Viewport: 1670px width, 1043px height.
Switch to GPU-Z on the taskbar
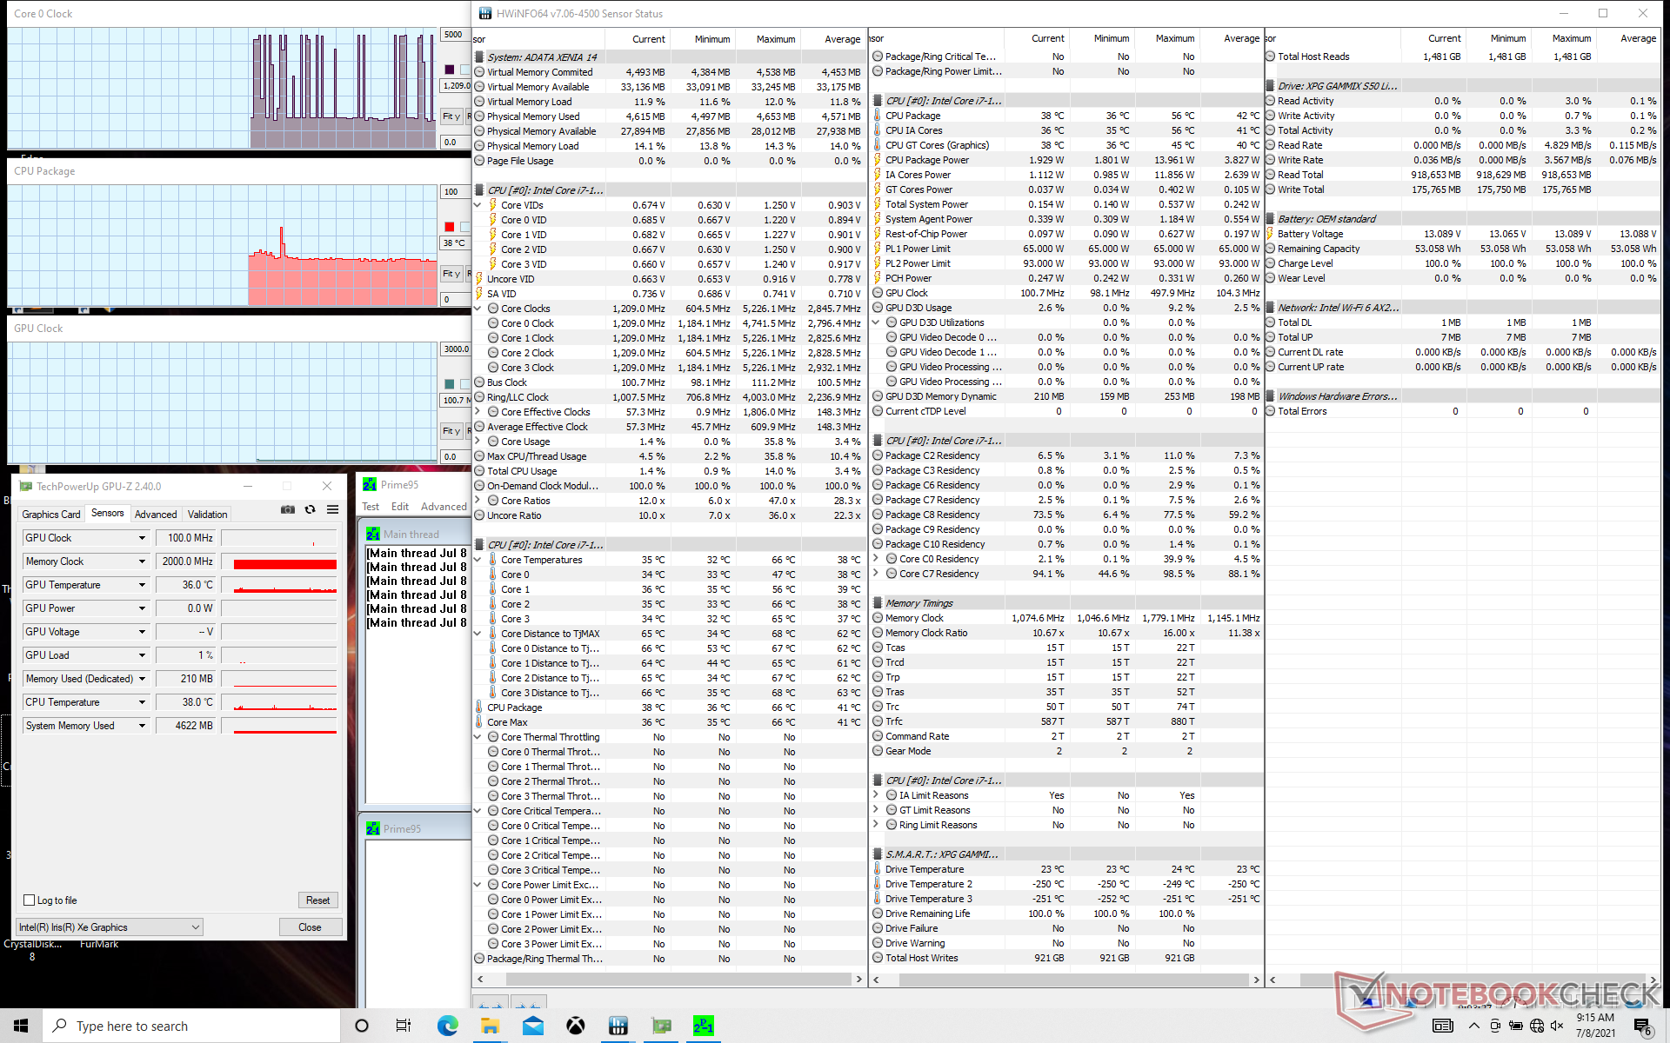[x=661, y=1026]
